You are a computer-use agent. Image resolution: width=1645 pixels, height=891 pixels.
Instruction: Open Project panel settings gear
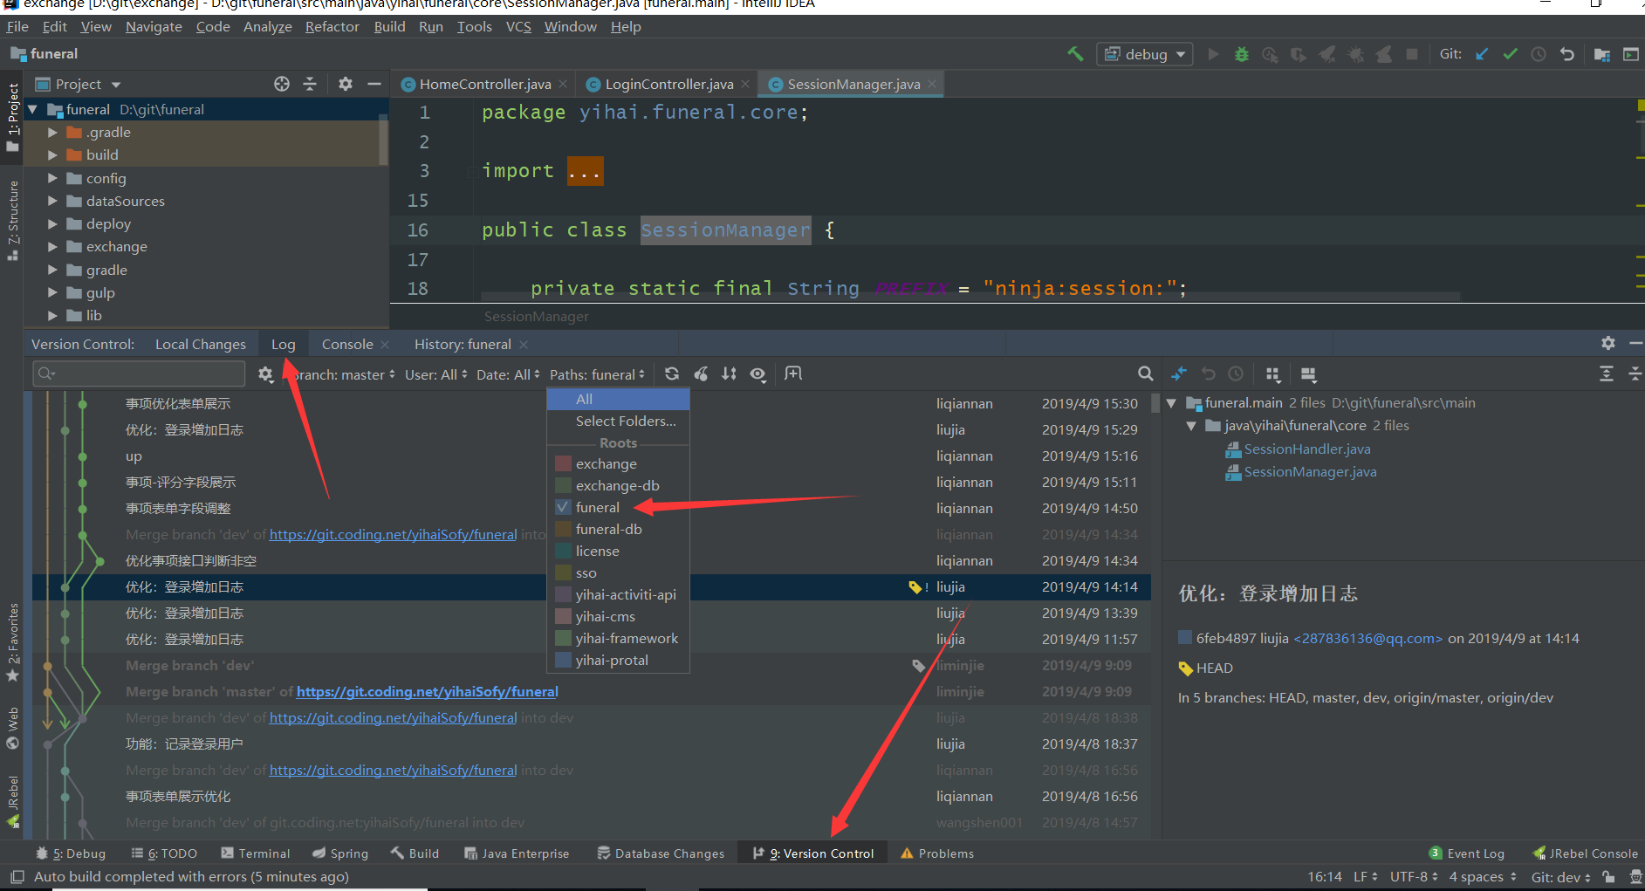click(346, 84)
